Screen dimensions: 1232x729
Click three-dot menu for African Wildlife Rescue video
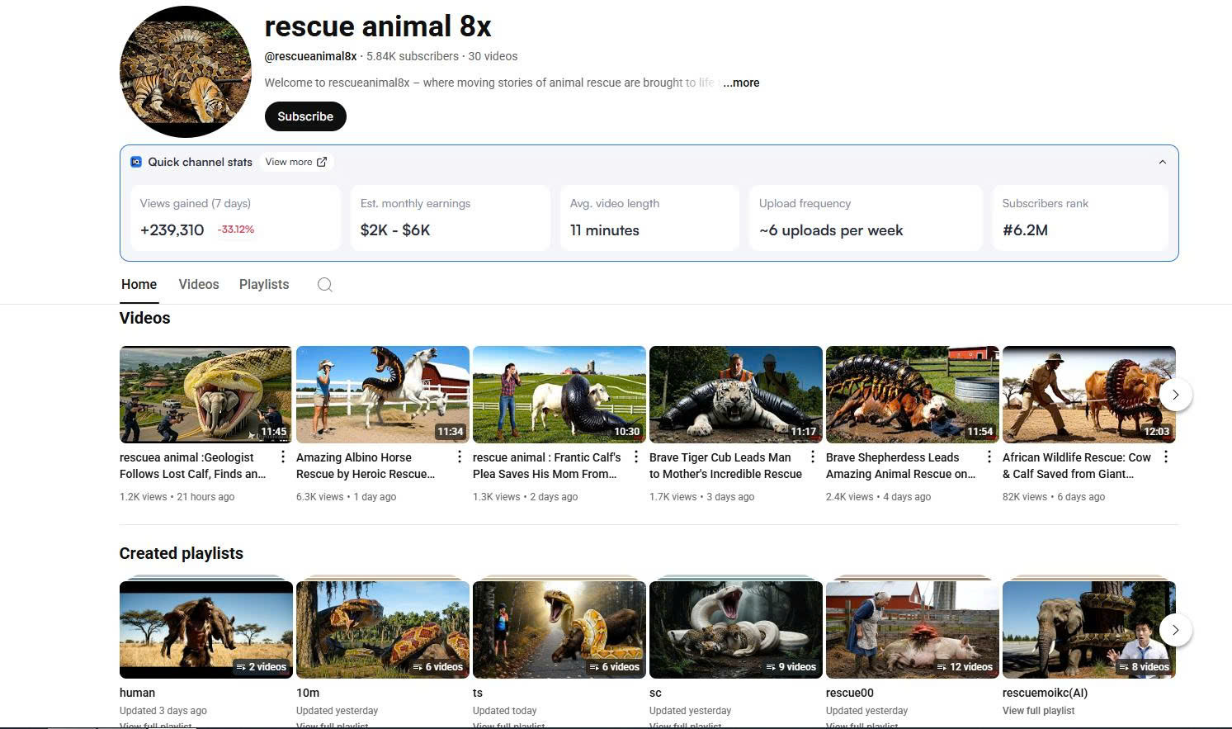point(1166,457)
